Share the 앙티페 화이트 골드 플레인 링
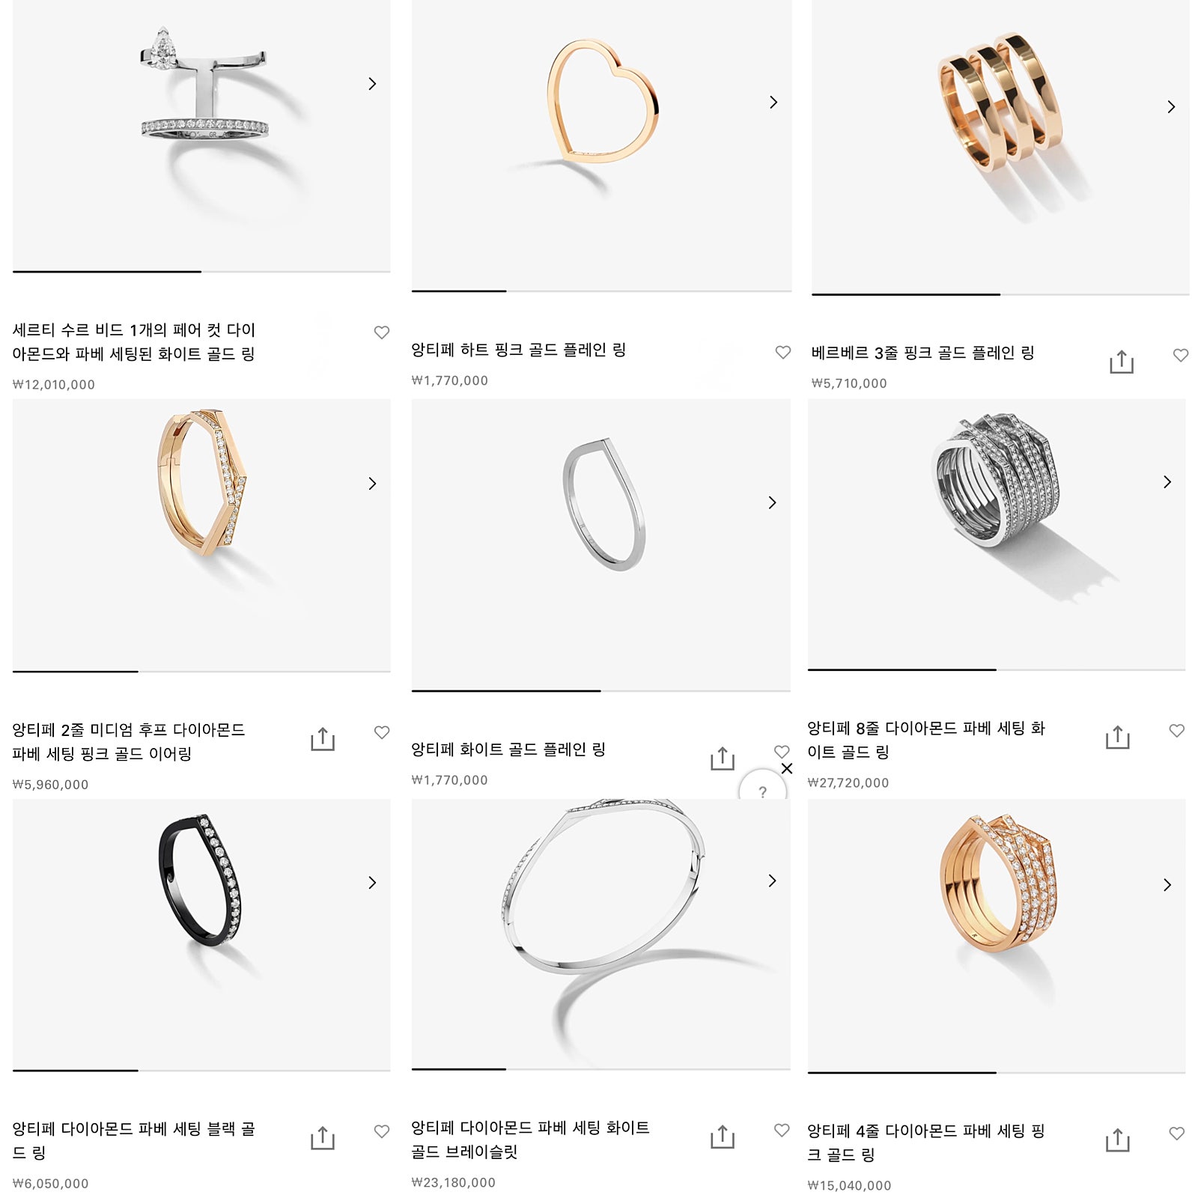The height and width of the screenshot is (1198, 1198). click(723, 758)
